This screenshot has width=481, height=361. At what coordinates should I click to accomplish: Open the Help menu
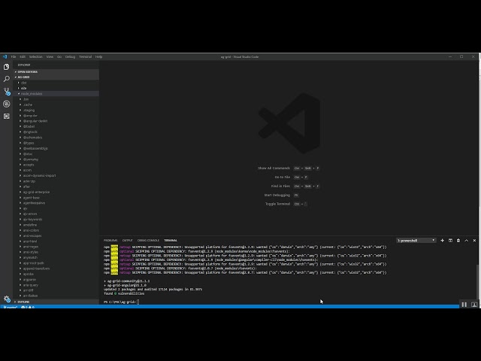click(x=98, y=57)
